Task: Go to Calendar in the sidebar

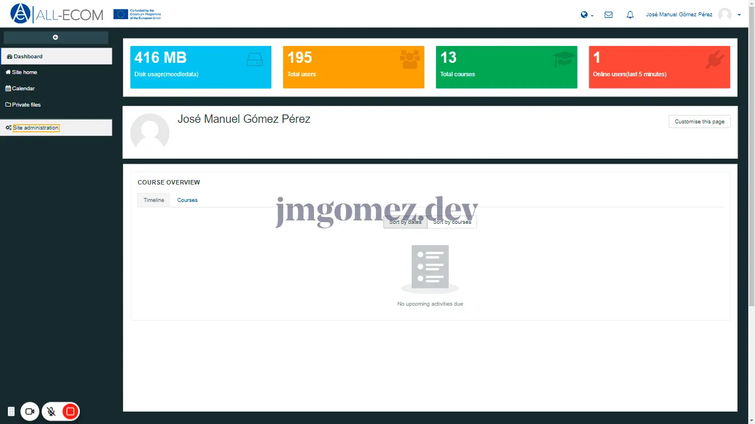Action: (x=23, y=89)
